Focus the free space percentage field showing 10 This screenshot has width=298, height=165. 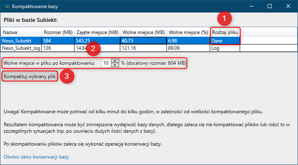106,63
